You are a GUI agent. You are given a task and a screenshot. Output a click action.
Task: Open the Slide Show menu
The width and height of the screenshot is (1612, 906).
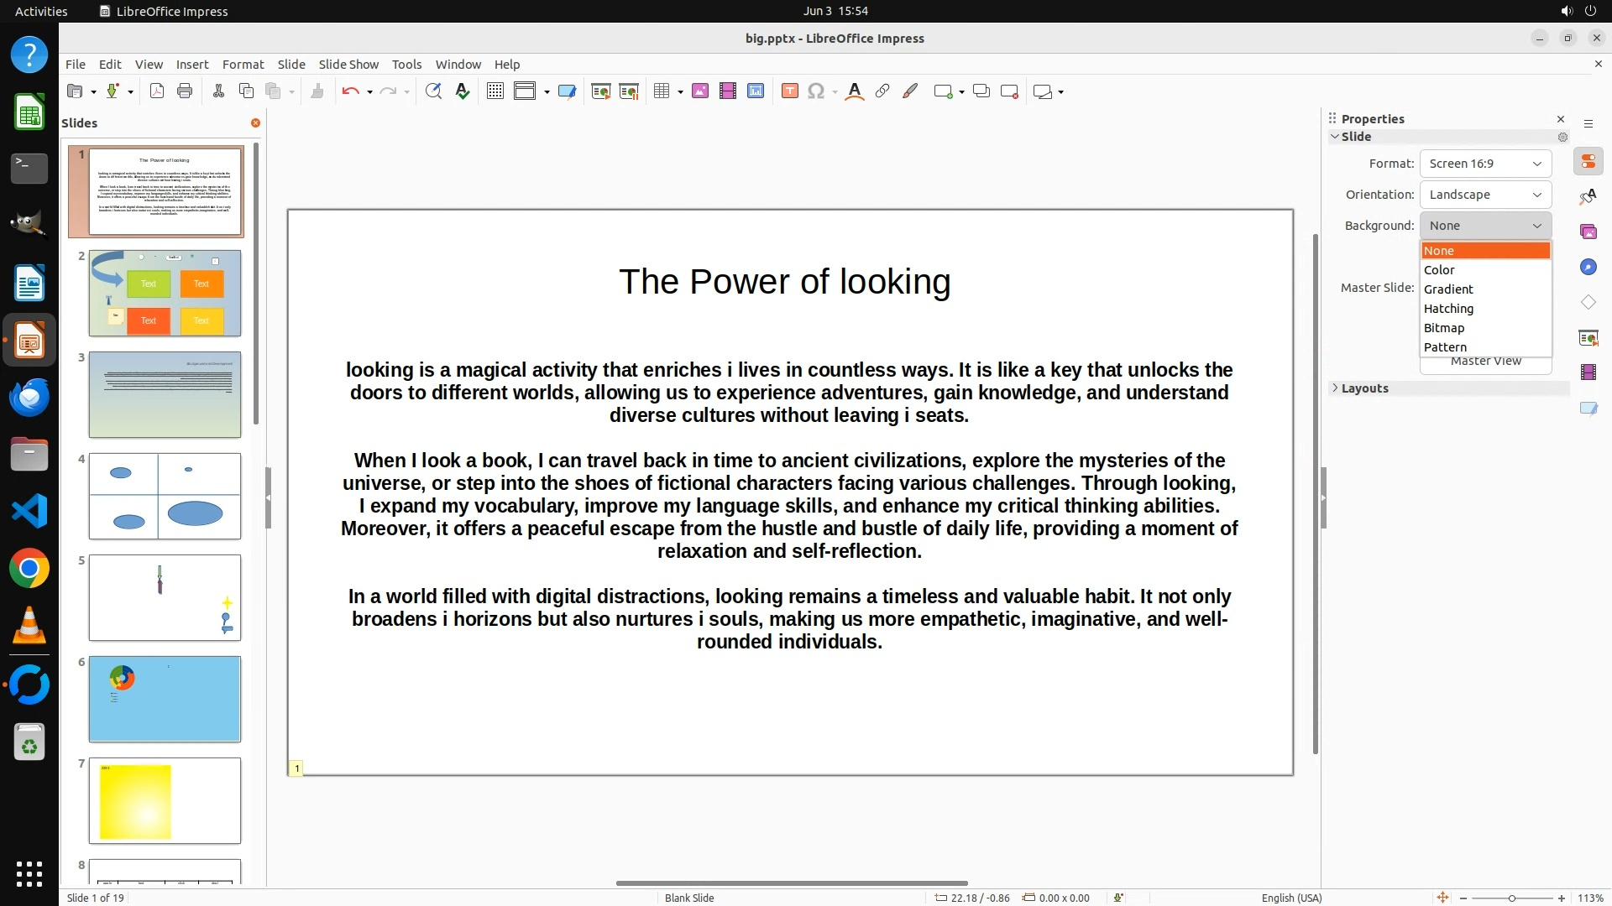click(x=348, y=65)
